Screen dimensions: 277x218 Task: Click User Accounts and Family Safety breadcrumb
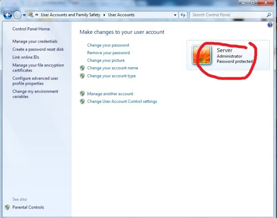pos(70,15)
